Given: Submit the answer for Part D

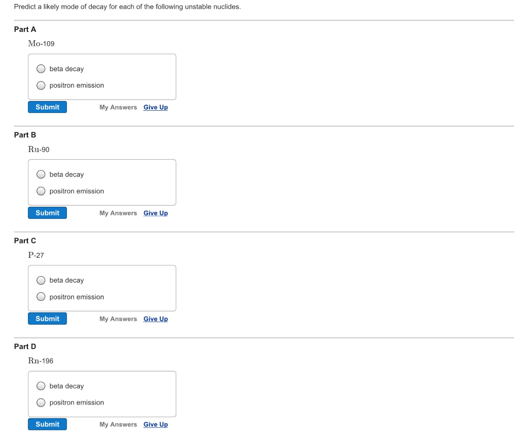Looking at the screenshot, I should (x=47, y=424).
